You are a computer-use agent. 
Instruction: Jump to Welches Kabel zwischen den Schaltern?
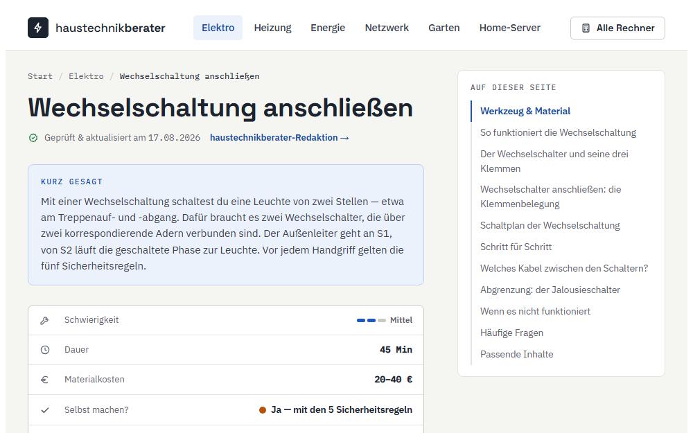click(x=564, y=268)
